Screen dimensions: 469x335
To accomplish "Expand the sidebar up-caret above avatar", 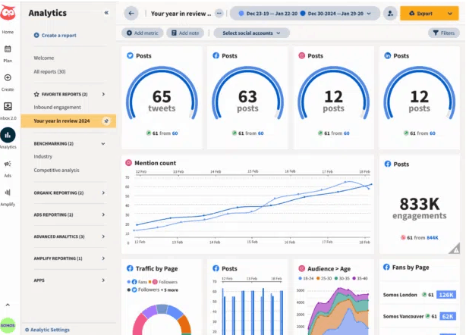I will (8, 305).
